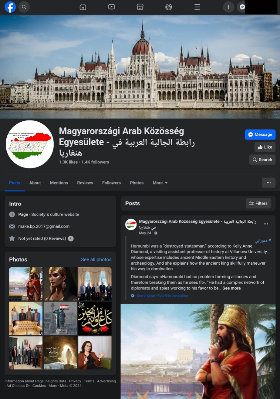Image resolution: width=280 pixels, height=399 pixels.
Task: Open the hamburger menu icon
Action: (197, 7)
